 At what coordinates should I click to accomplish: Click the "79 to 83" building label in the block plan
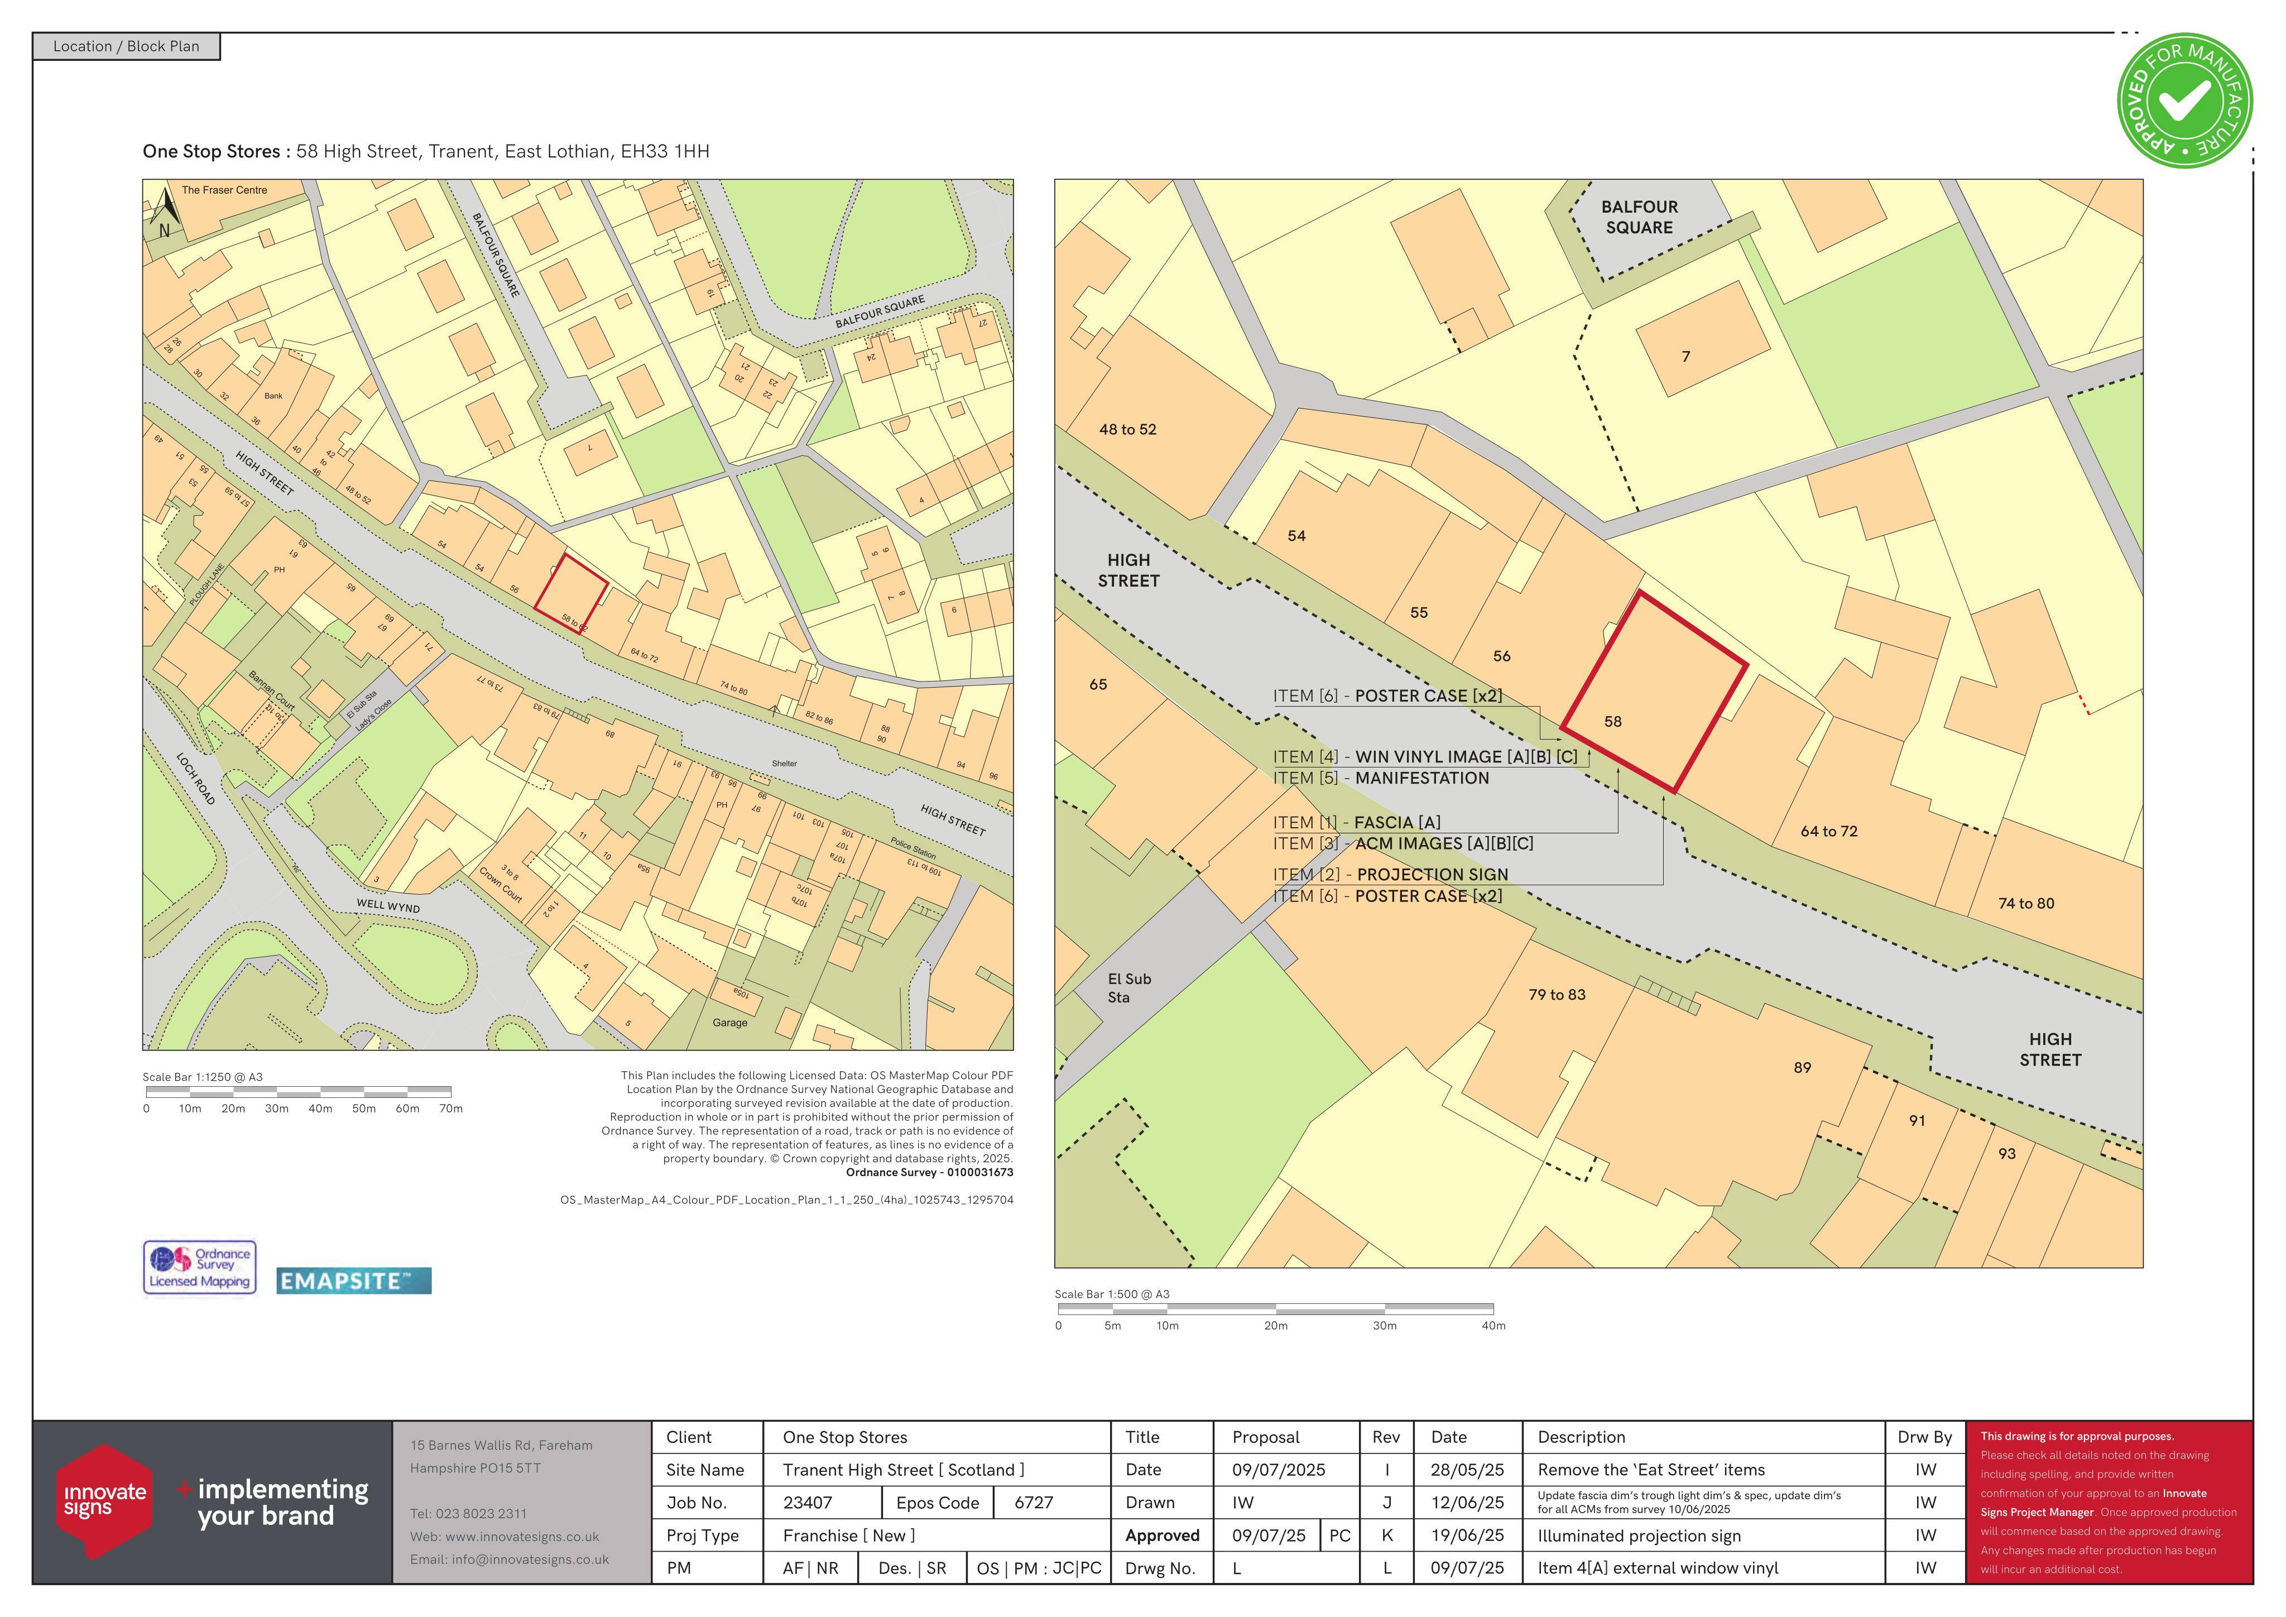click(1557, 995)
